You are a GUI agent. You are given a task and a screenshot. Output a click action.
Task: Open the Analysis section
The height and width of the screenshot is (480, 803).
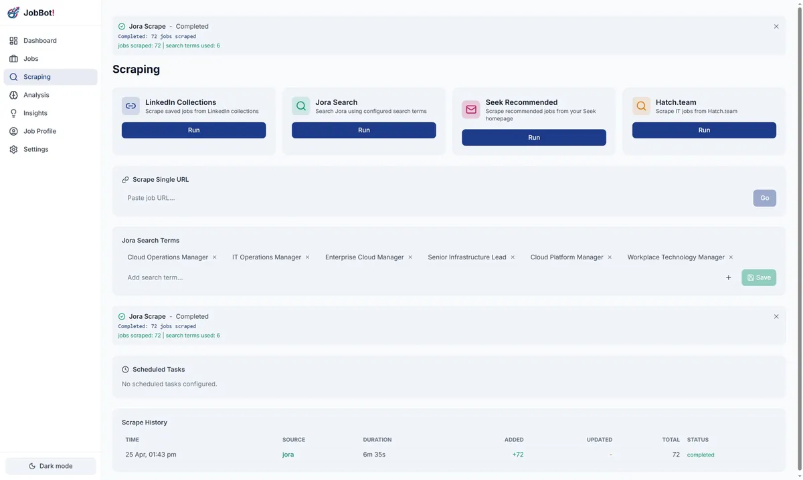click(50, 95)
